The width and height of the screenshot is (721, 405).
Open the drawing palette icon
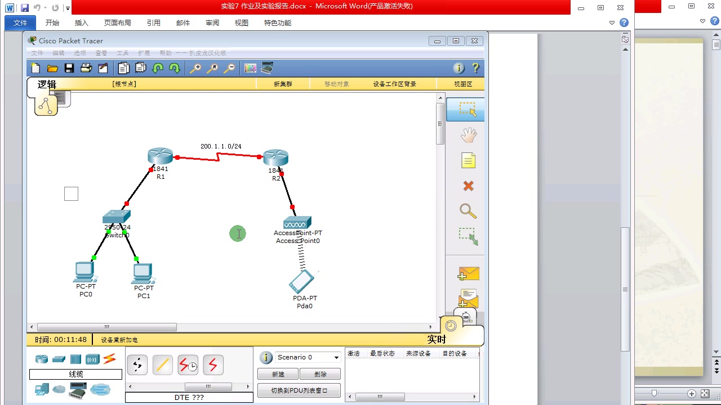[250, 68]
